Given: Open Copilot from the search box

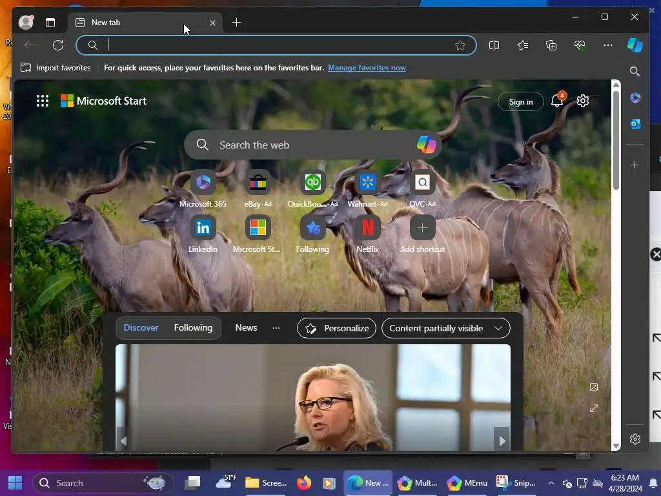Looking at the screenshot, I should tap(426, 145).
